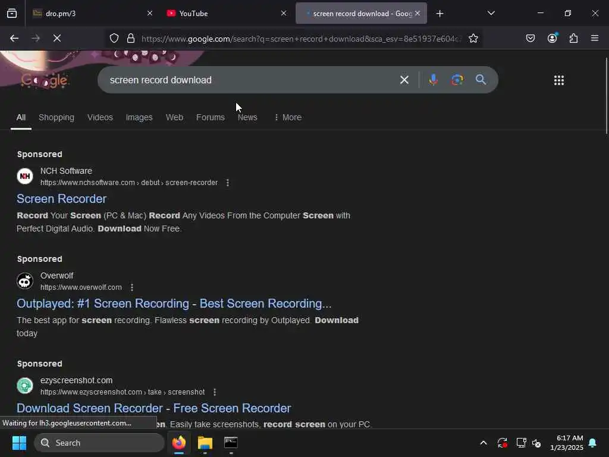
Task: Click the forward navigation arrow
Action: click(36, 38)
